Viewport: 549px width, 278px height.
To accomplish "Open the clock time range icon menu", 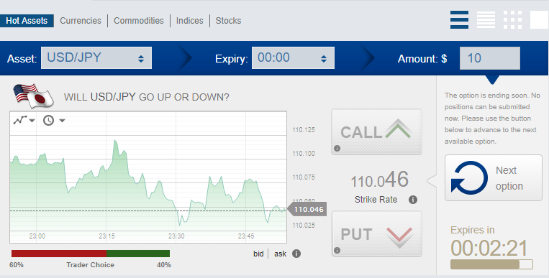I will (54, 120).
